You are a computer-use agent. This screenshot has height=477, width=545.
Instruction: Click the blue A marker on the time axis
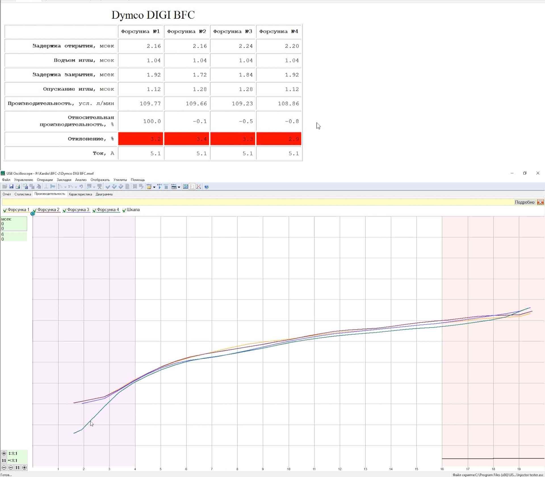(x=33, y=214)
